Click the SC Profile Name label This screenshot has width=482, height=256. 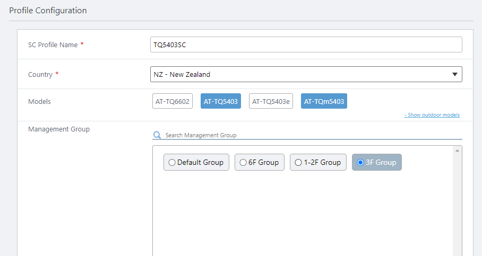click(x=53, y=45)
